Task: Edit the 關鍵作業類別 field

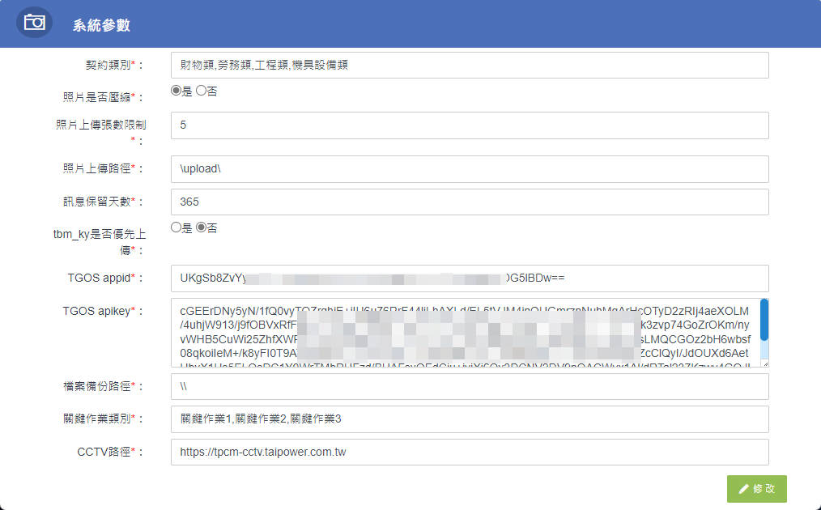Action: coord(470,419)
